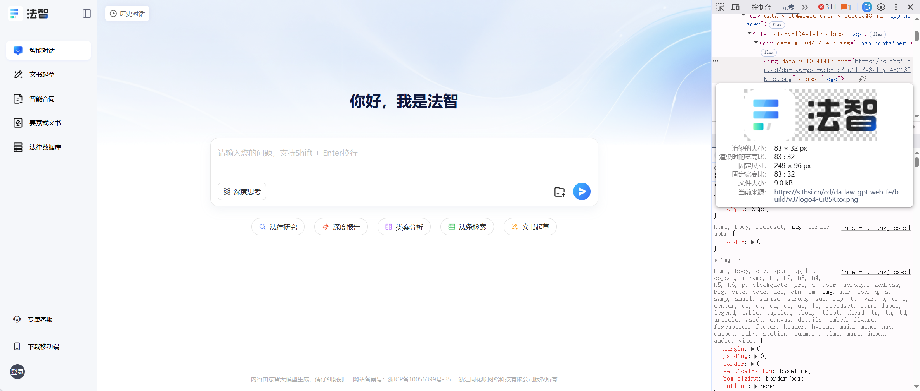Click the ellipsis on the selected img row
The width and height of the screenshot is (920, 391).
[716, 61]
